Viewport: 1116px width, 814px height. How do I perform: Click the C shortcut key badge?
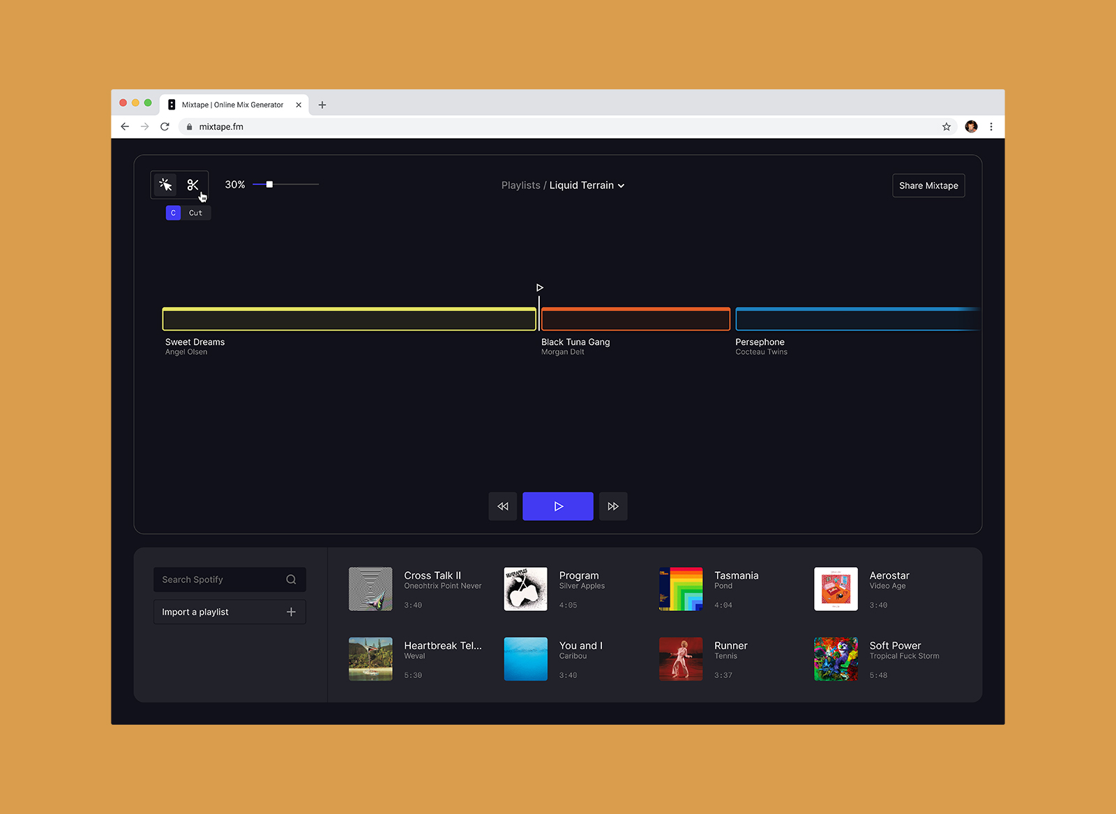coord(173,213)
